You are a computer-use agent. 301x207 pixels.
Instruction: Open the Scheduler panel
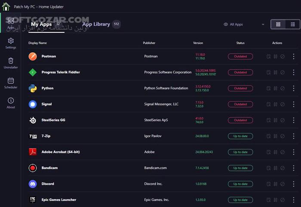pyautogui.click(x=11, y=83)
